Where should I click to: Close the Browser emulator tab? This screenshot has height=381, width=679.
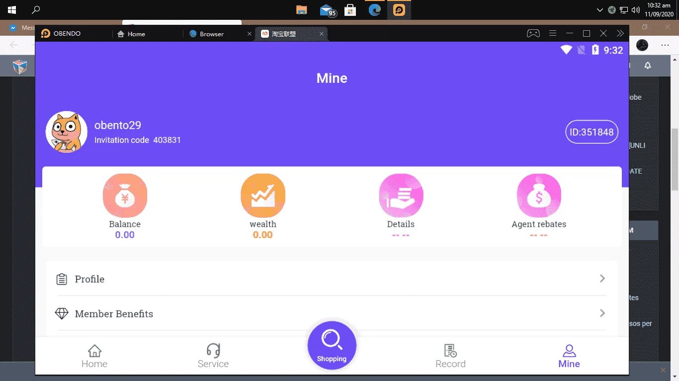pyautogui.click(x=250, y=34)
